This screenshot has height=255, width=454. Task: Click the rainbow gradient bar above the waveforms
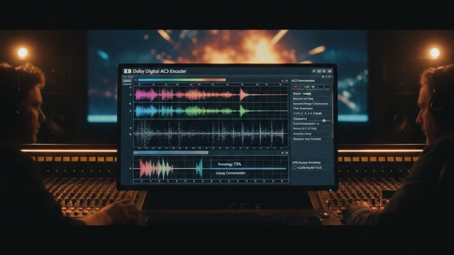coord(182,80)
